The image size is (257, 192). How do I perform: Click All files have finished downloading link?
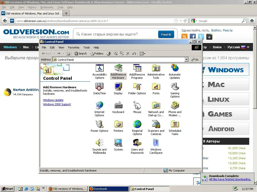pos(230,179)
